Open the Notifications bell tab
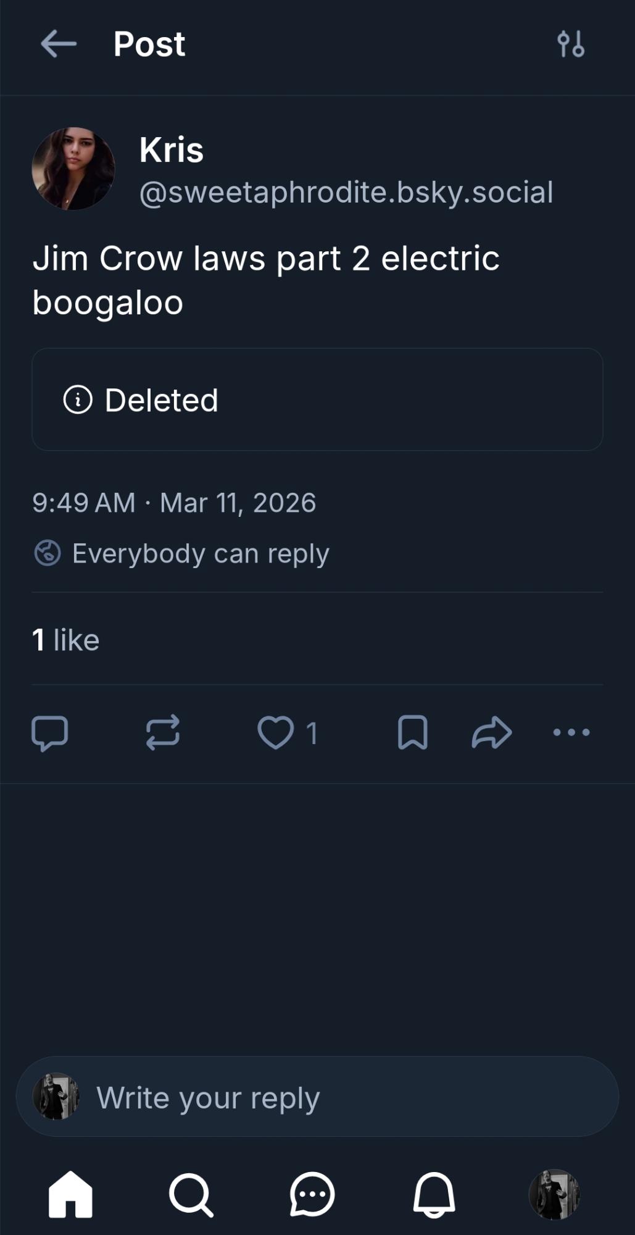Viewport: 635px width, 1235px height. [x=434, y=1194]
